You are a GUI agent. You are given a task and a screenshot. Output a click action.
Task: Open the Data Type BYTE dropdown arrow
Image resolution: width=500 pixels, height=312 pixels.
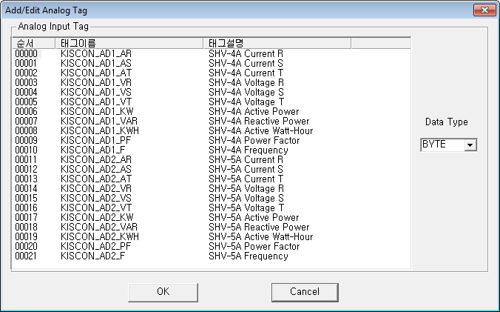coord(470,145)
